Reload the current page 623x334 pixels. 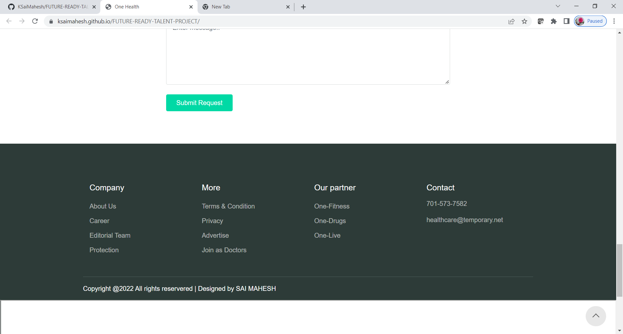35,21
